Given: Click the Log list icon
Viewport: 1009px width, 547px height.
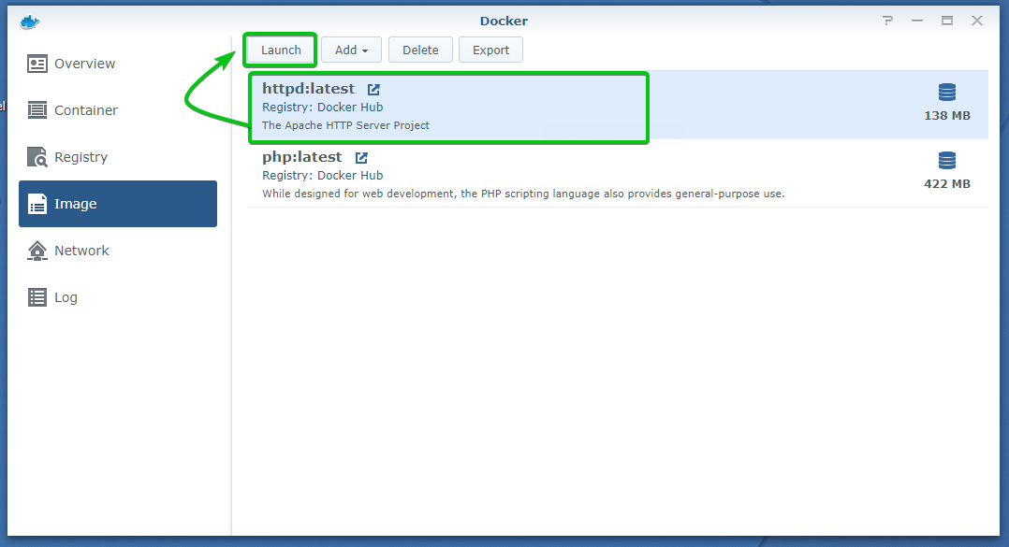Looking at the screenshot, I should [x=37, y=297].
